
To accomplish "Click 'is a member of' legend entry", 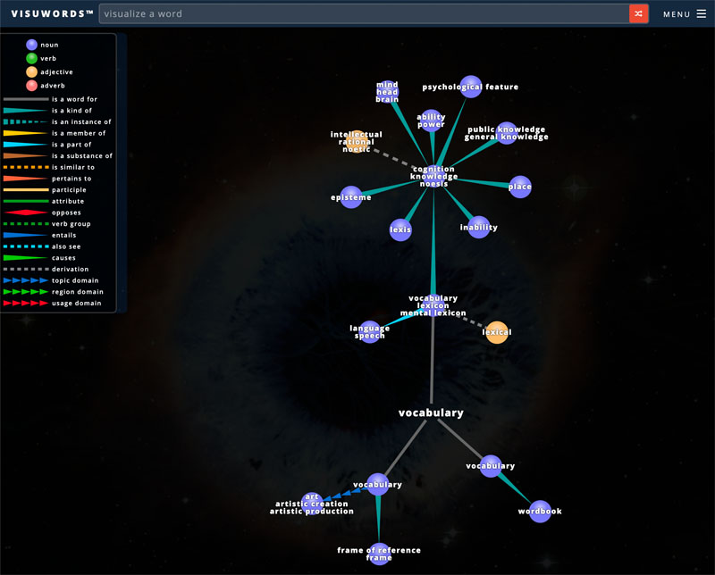I will click(55, 133).
